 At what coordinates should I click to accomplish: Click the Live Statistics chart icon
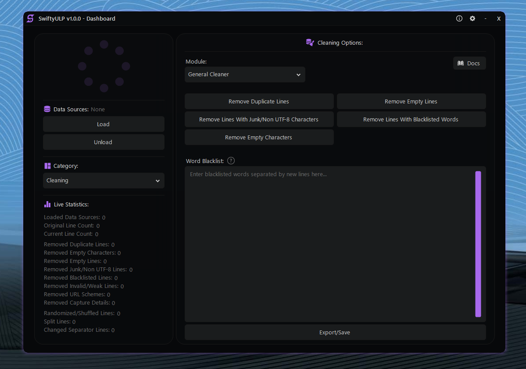click(47, 204)
